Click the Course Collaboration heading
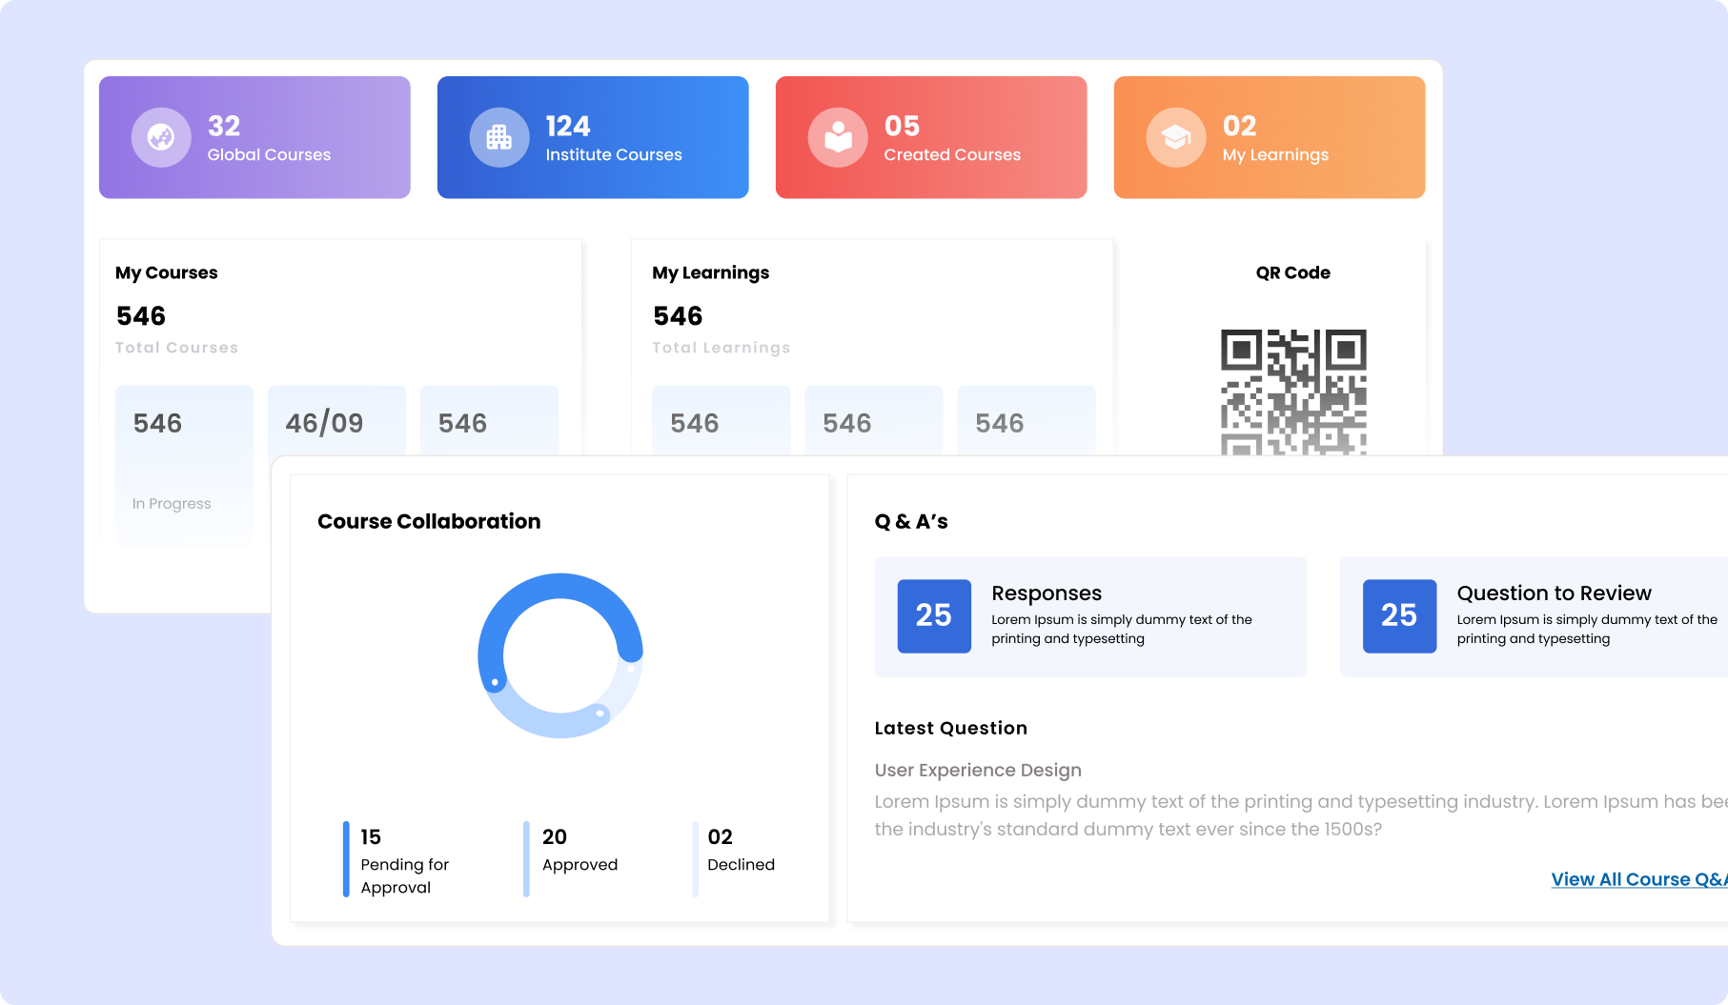 [x=429, y=521]
